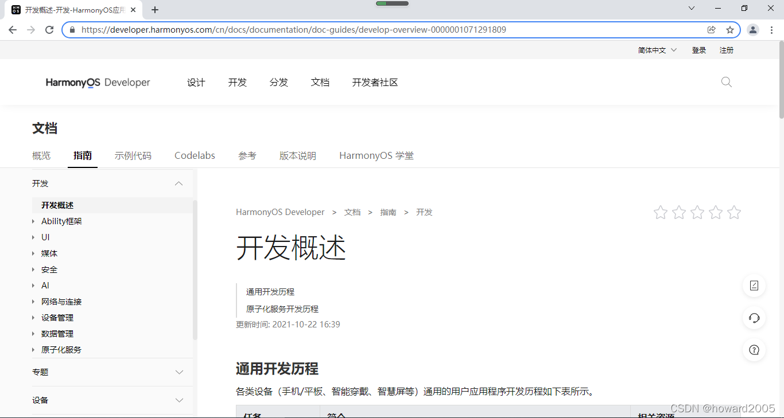The image size is (784, 418).
Task: Click the share icon in address bar
Action: tap(712, 29)
